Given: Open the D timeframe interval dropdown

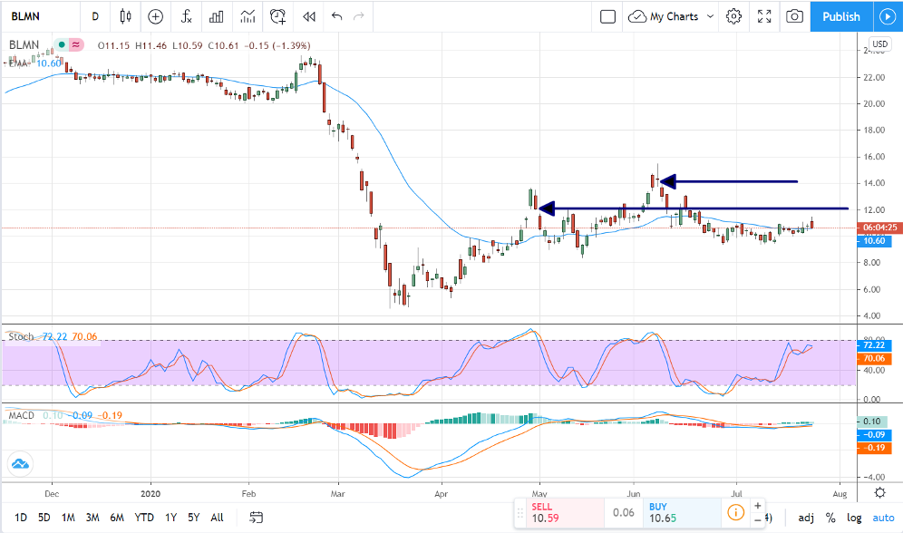Looking at the screenshot, I should (95, 16).
